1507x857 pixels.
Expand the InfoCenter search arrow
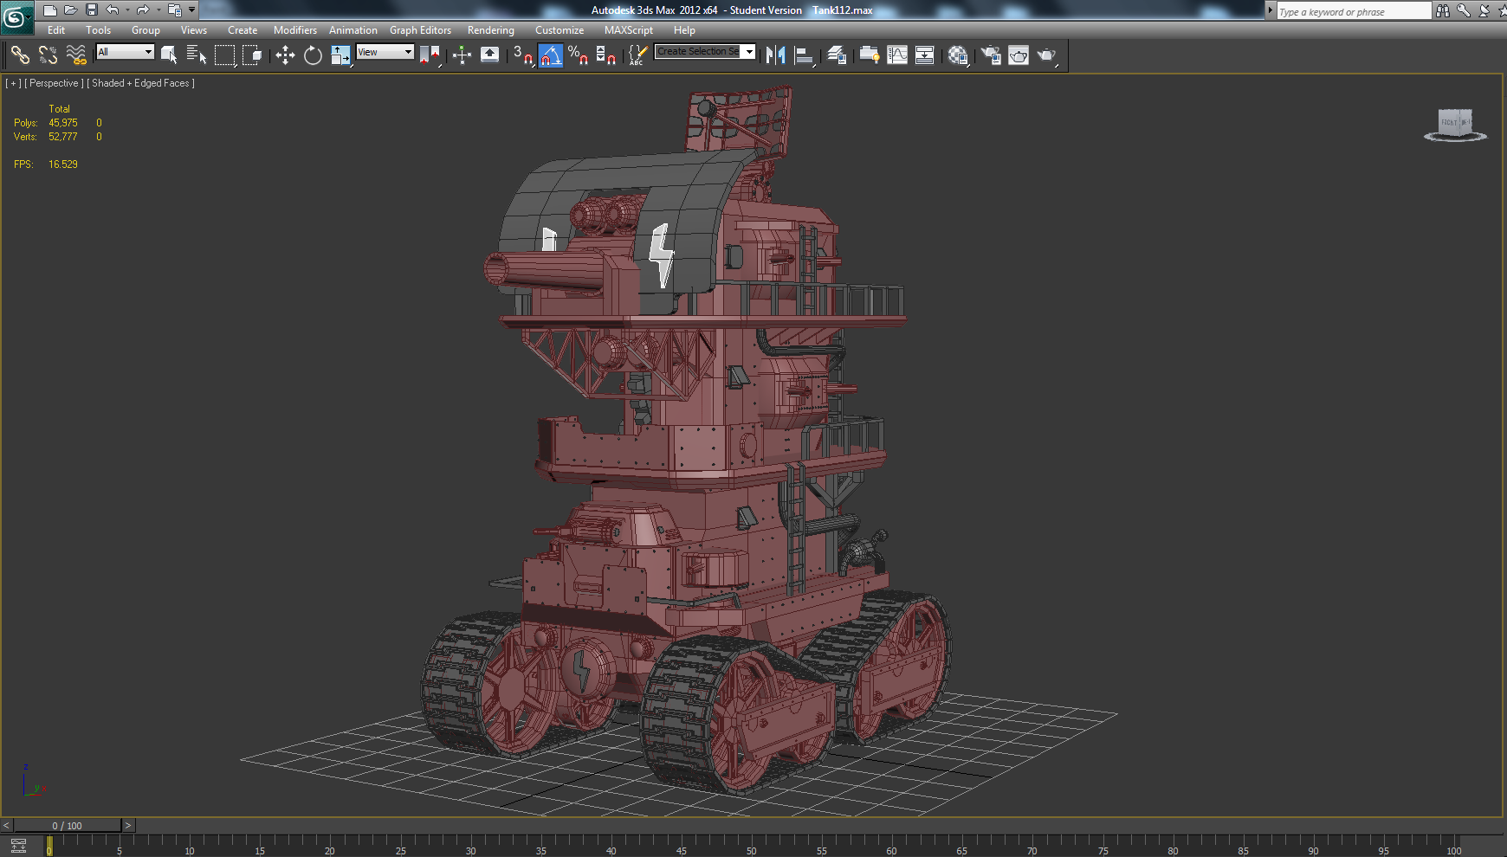1271,10
